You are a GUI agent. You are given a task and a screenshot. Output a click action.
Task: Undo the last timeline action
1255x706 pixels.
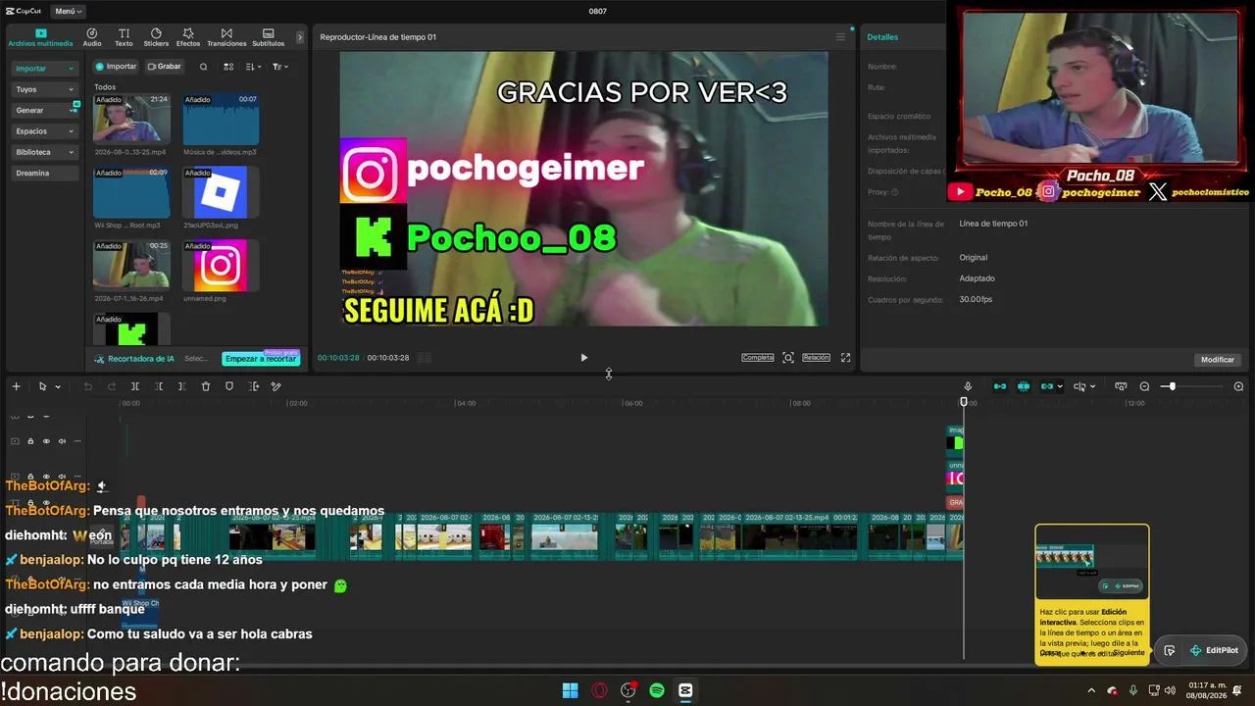(88, 386)
